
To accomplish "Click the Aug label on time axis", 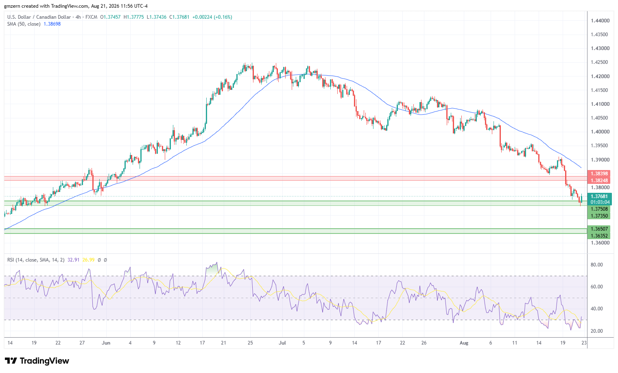I will [464, 343].
